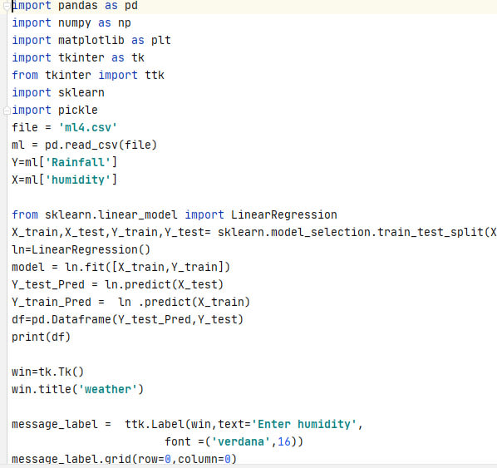Screen dimensions: 497x468
Task: Click 'Y_train_Pred' variable assignment line
Action: click(131, 303)
